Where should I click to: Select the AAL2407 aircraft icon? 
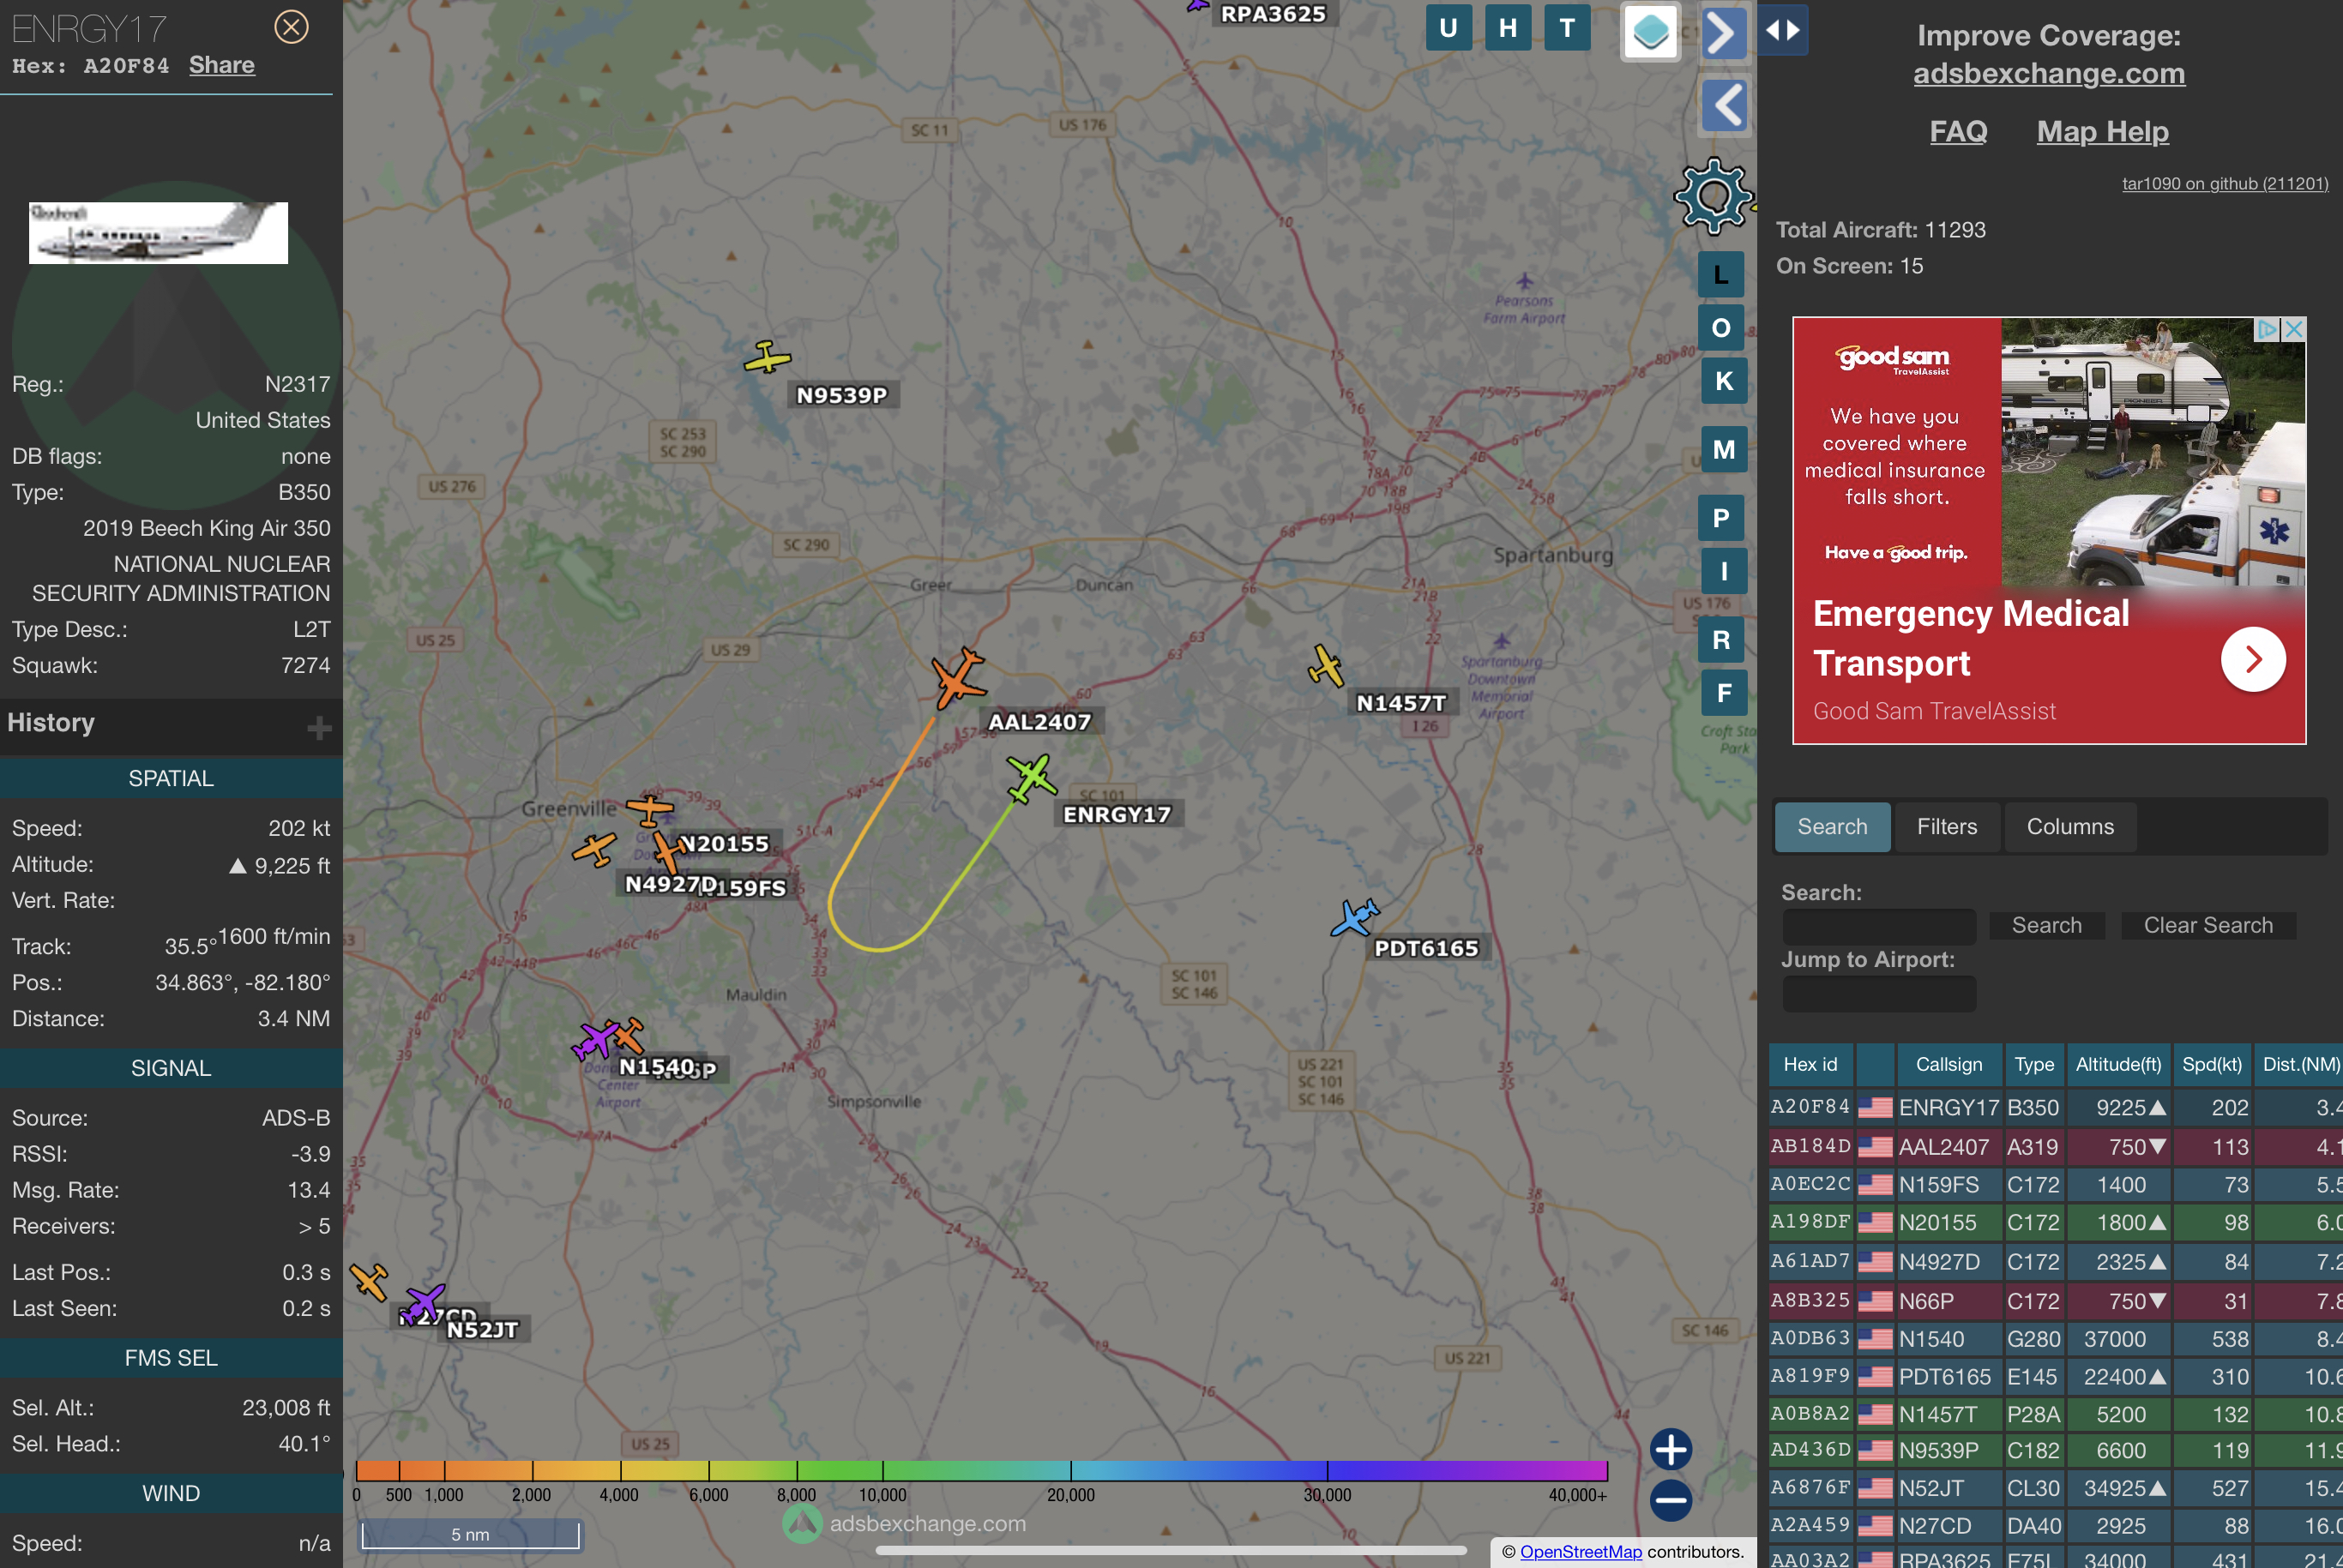click(959, 679)
